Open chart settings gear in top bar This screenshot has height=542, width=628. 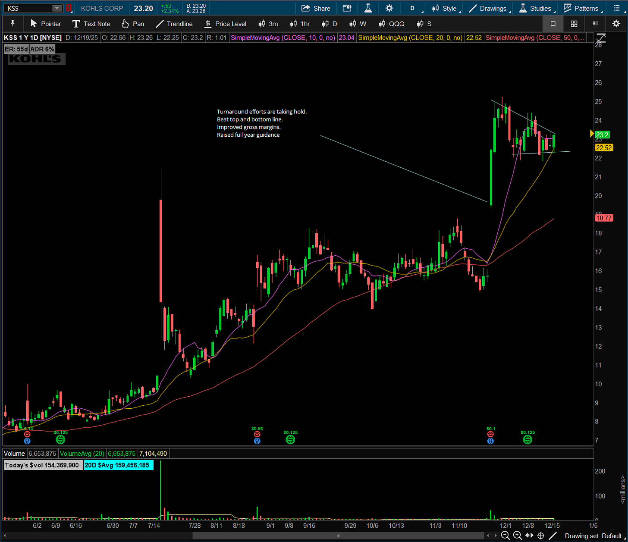(389, 8)
